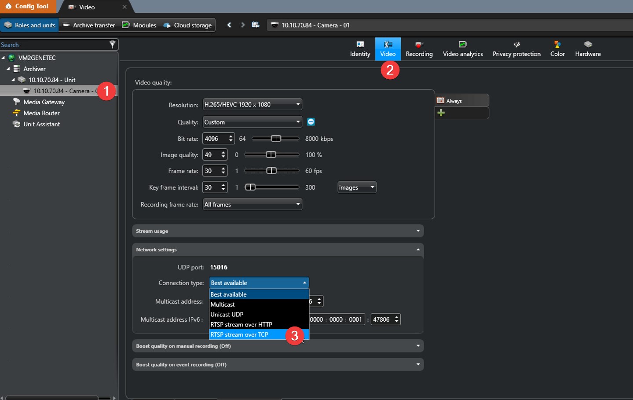
Task: Choose Unicast UDP connection type
Action: click(259, 315)
